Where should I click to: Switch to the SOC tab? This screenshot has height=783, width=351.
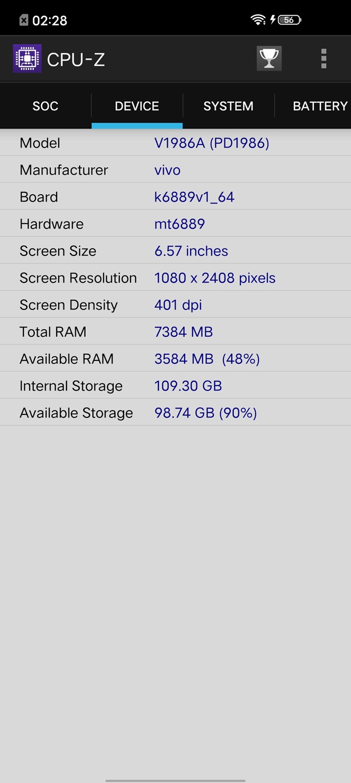point(45,106)
